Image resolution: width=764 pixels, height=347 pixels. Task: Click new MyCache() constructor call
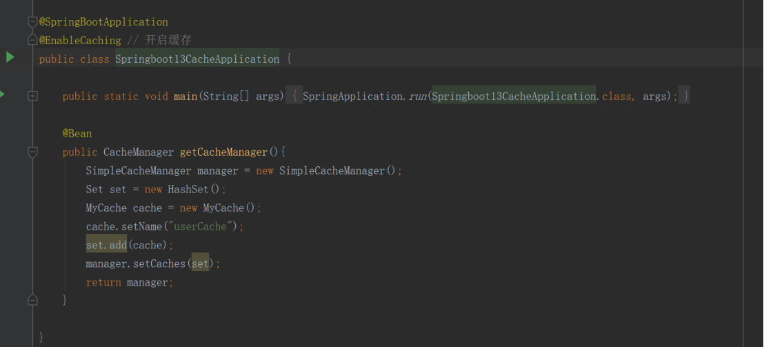217,208
